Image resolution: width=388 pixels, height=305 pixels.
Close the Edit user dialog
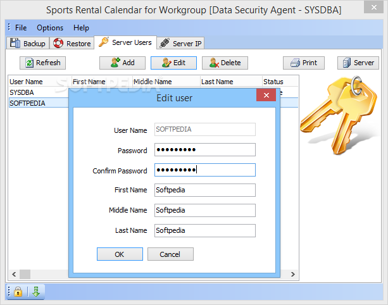266,96
